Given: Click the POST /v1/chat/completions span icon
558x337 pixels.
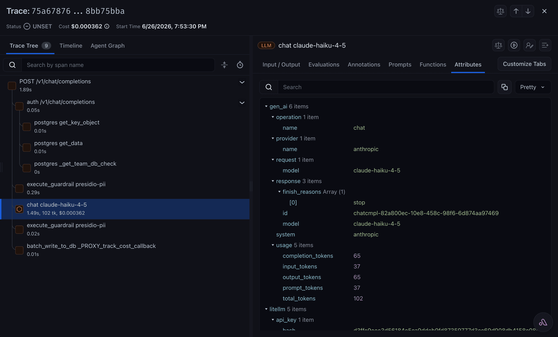Looking at the screenshot, I should click(12, 85).
